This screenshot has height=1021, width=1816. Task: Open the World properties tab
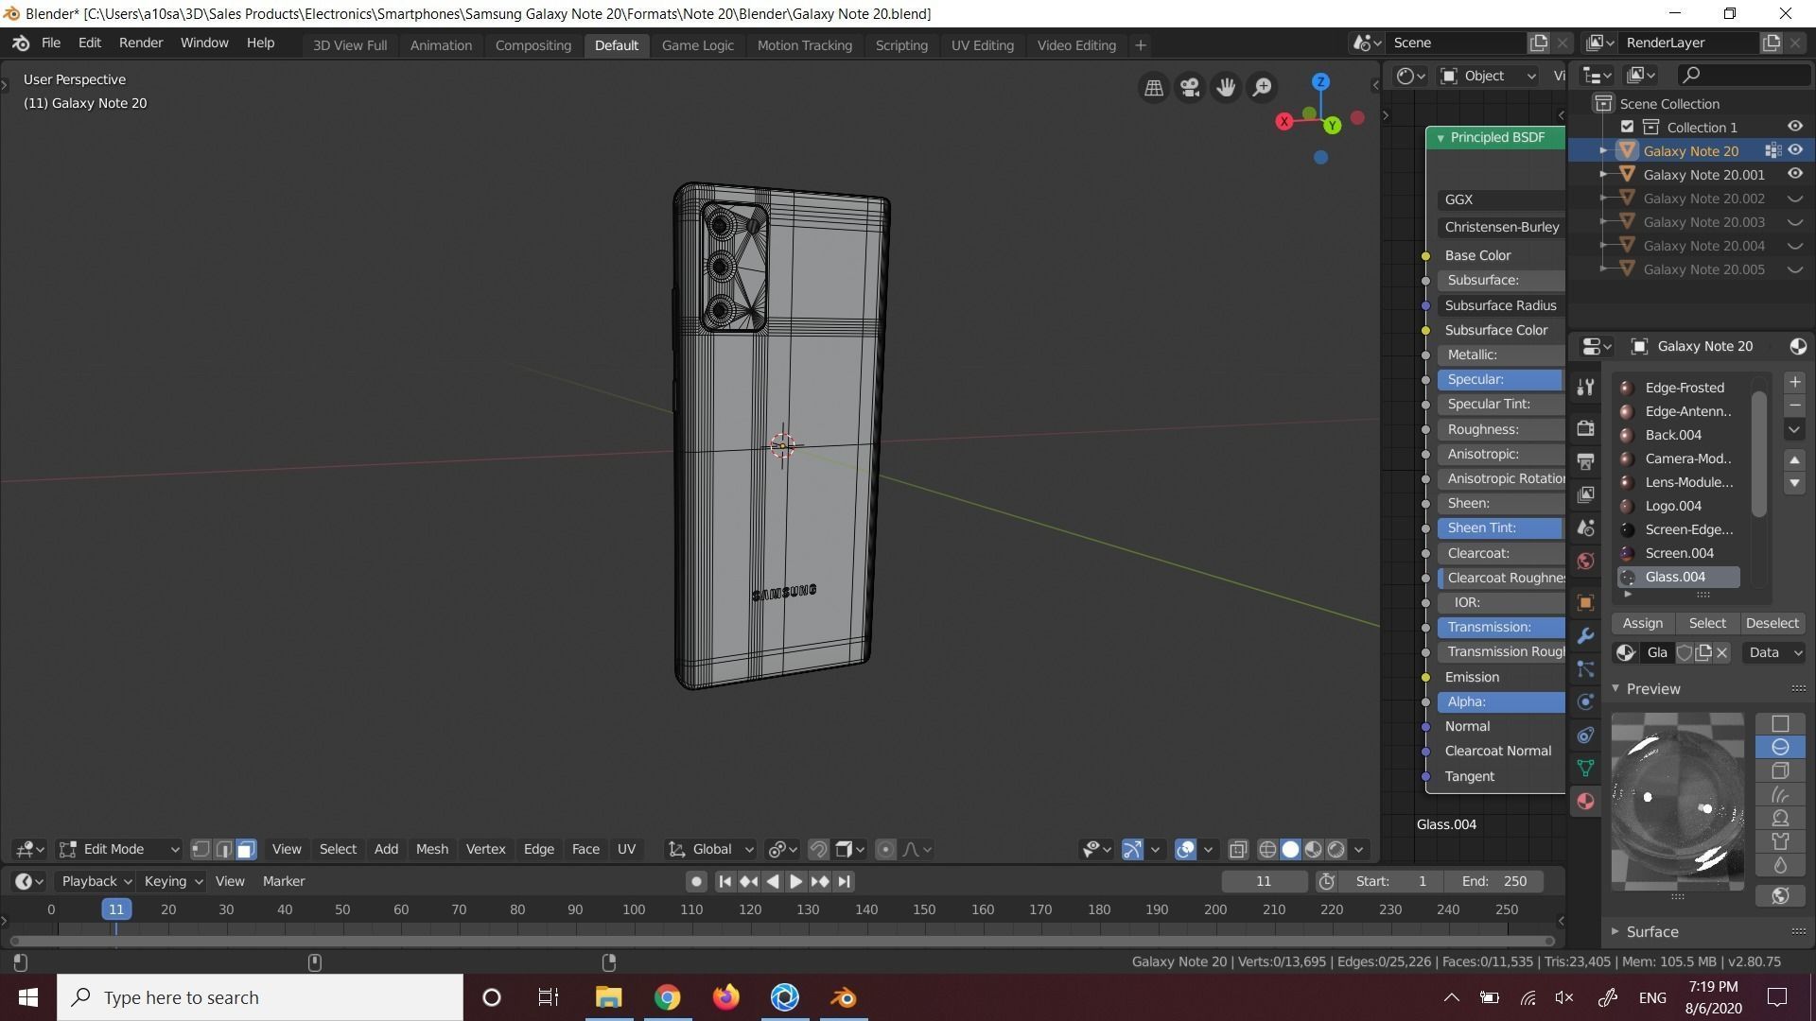tap(1586, 561)
